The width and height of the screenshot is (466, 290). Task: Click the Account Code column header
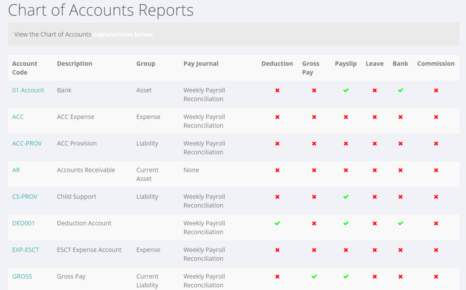[25, 68]
